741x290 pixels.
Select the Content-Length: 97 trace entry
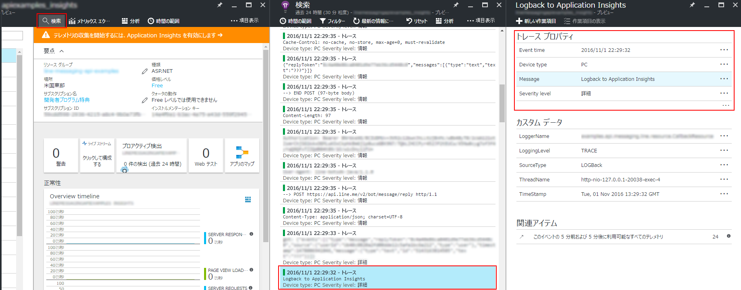pyautogui.click(x=388, y=115)
